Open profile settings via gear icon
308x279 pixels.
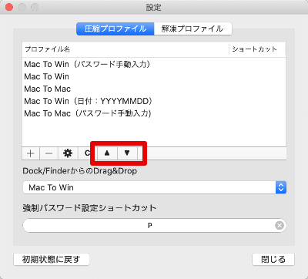tap(68, 153)
